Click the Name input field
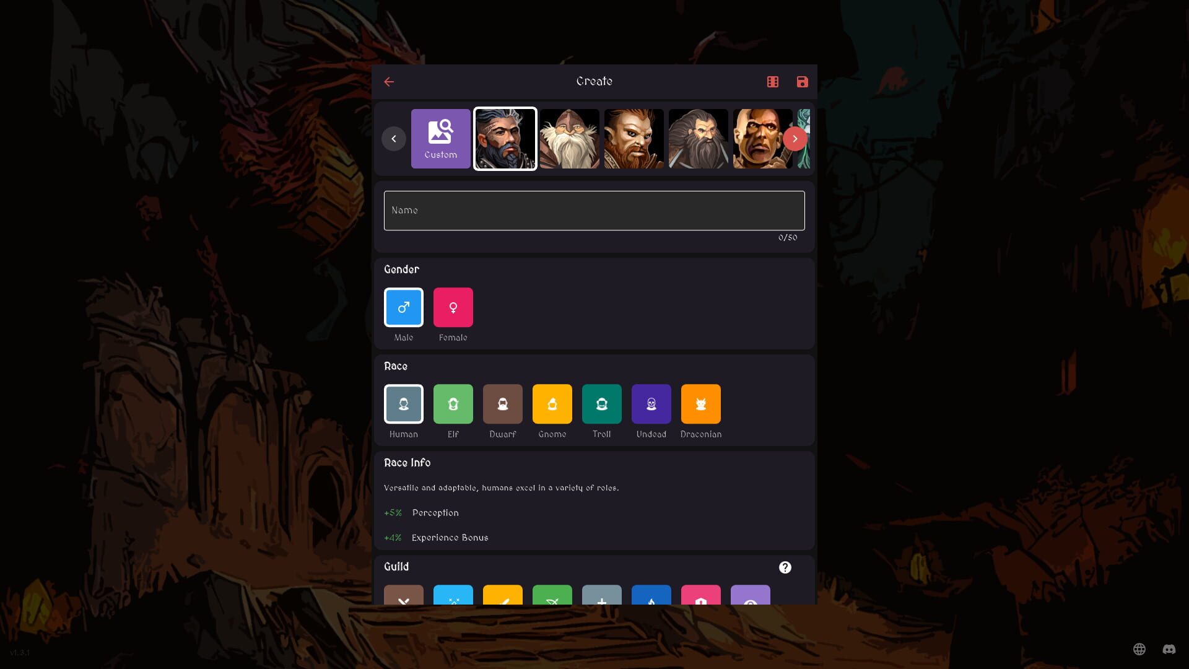 [594, 210]
